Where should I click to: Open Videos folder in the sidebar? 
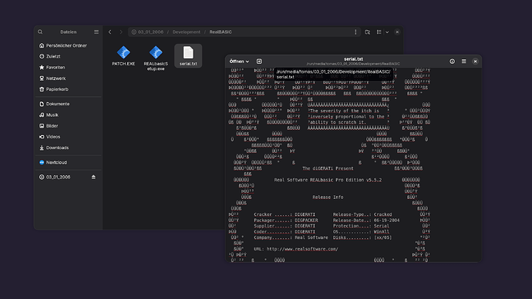68,137
